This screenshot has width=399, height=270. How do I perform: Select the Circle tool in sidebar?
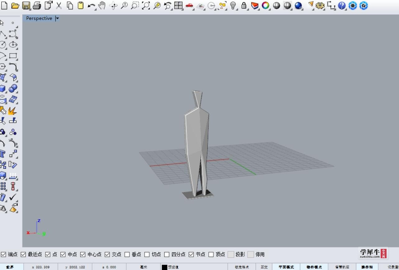coord(3,45)
